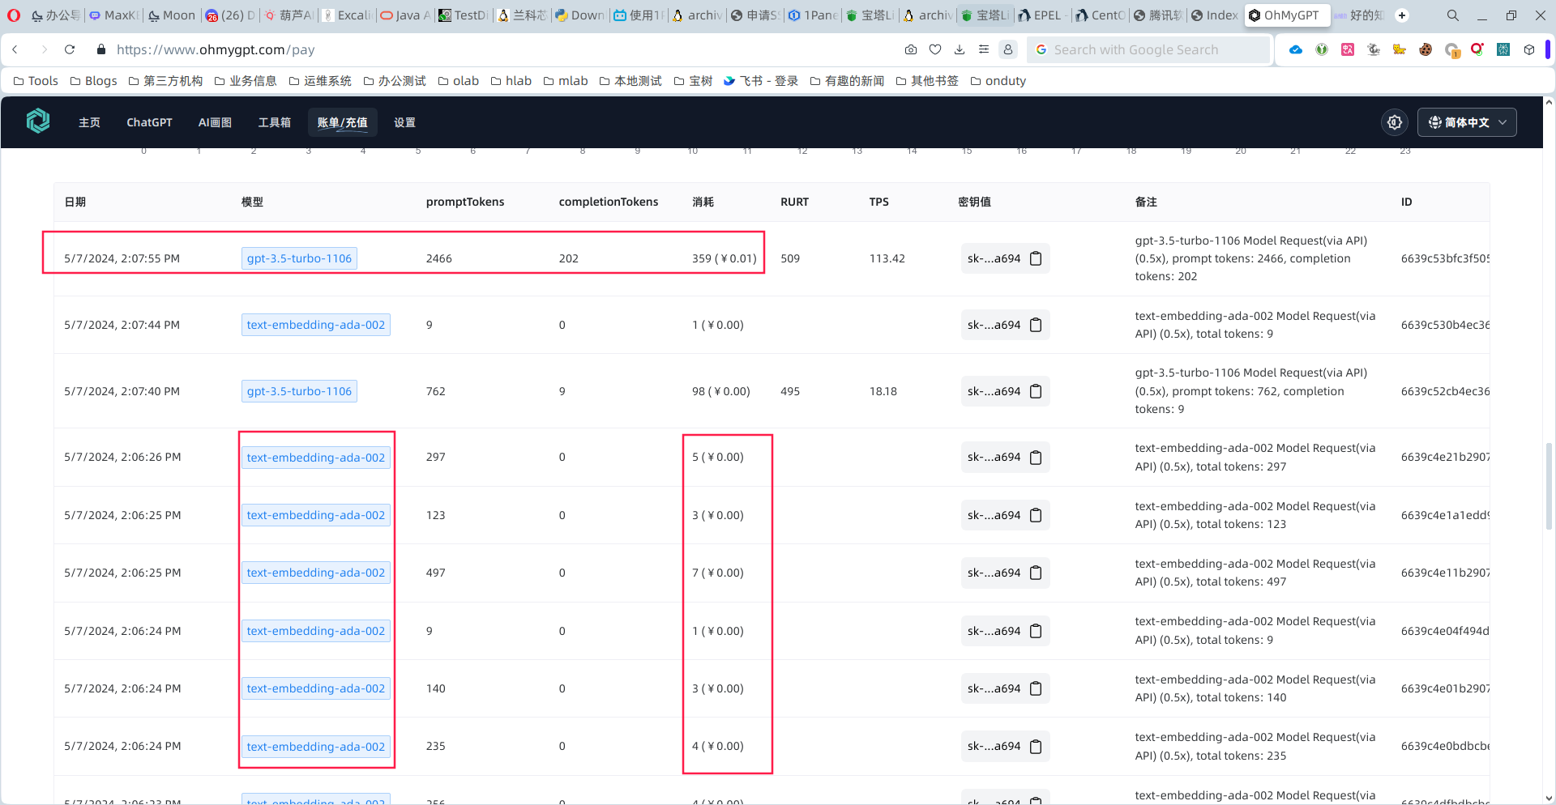Image resolution: width=1556 pixels, height=805 pixels.
Task: Switch to the AI画图 page
Action: 215,122
